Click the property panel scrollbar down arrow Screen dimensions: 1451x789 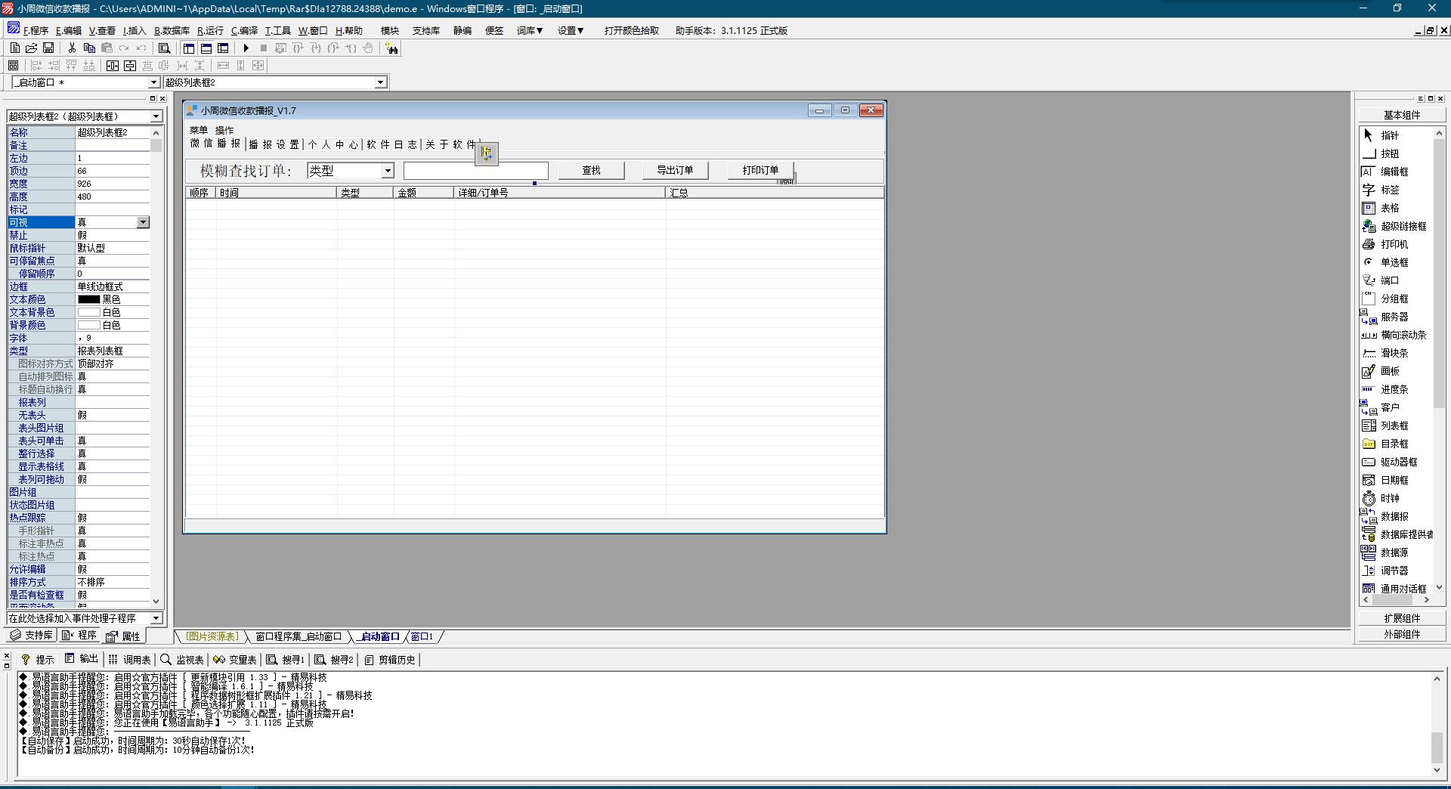(x=156, y=602)
